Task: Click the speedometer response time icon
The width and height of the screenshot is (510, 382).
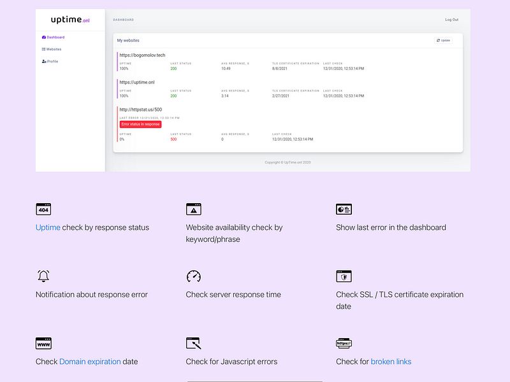Action: click(x=194, y=276)
